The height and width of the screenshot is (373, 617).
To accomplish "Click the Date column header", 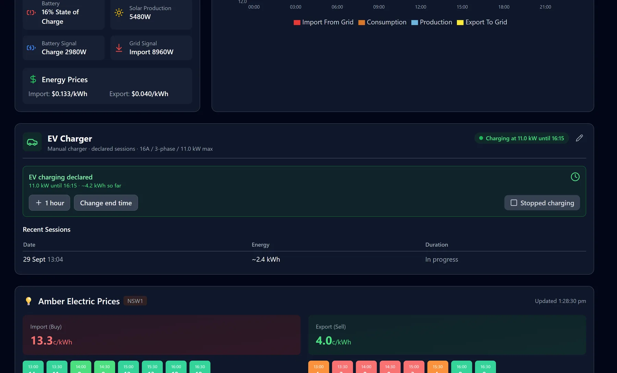I will tap(29, 245).
